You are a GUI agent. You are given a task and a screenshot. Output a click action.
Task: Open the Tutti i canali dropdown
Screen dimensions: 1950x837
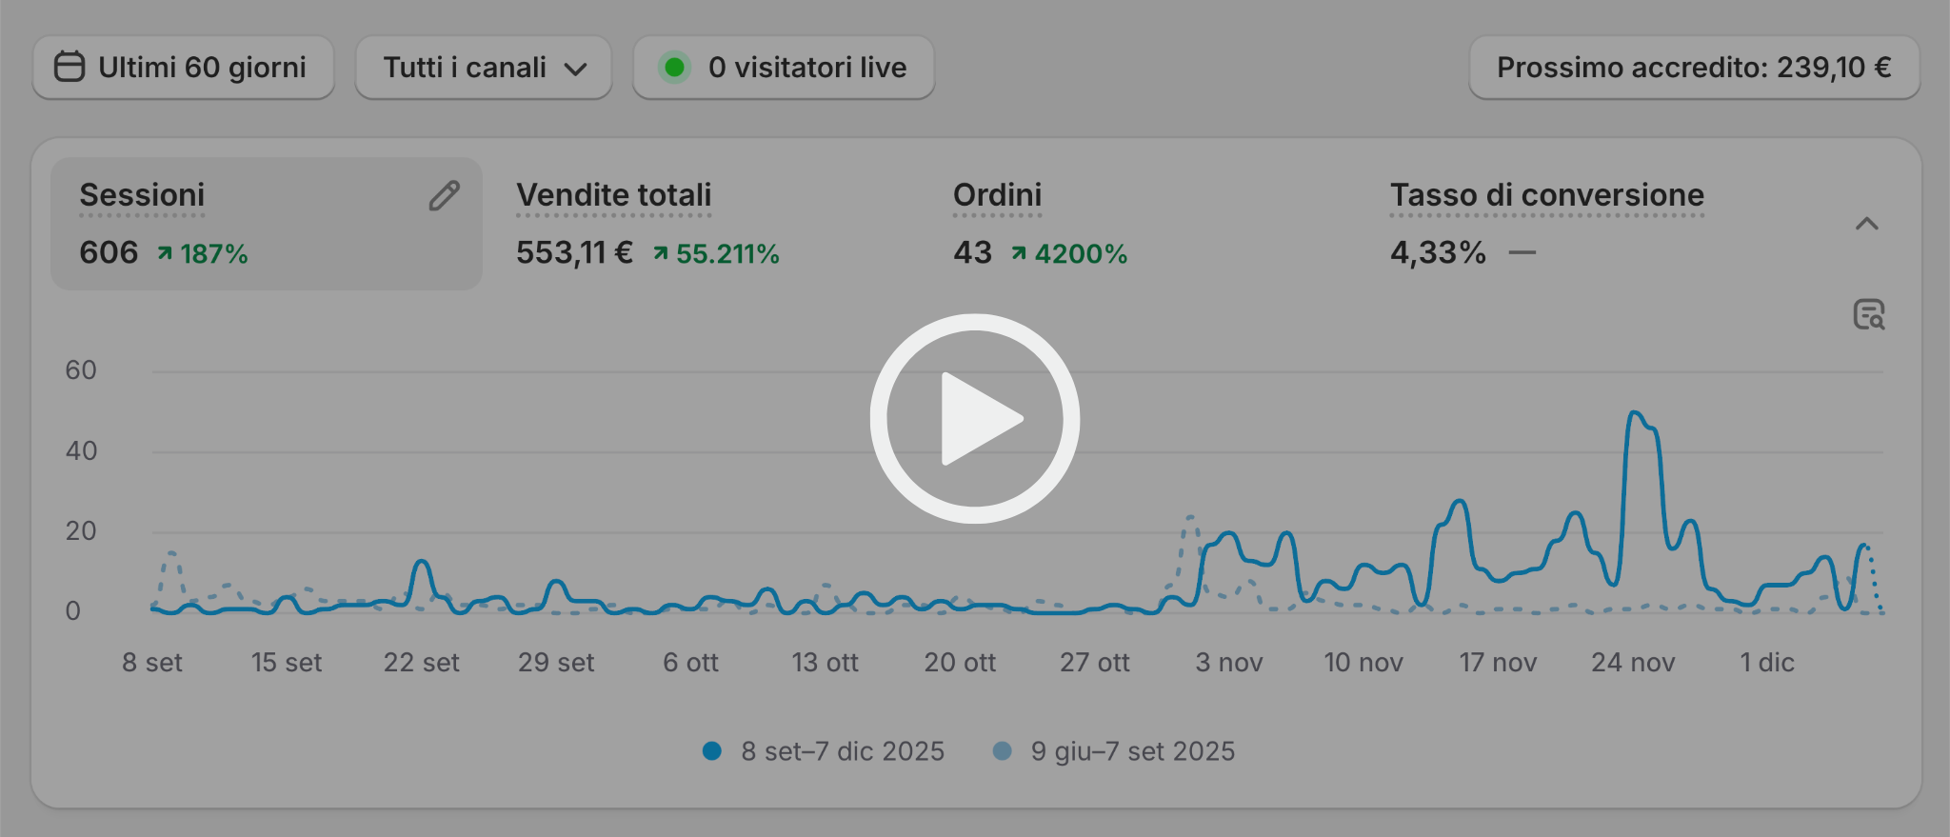click(483, 68)
